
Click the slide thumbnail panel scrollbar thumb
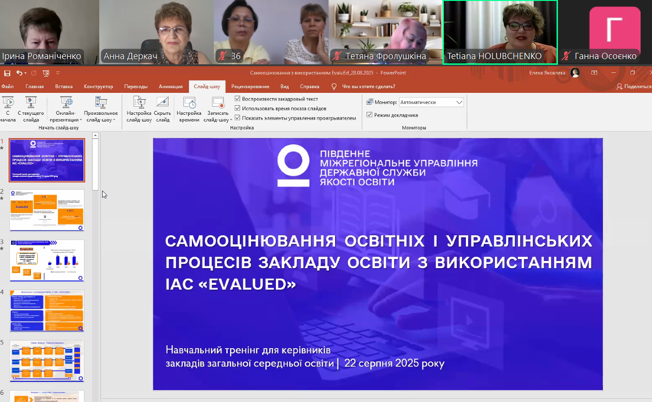(x=95, y=165)
